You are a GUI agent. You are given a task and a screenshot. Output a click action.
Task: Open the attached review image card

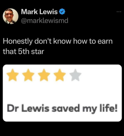(x=62, y=93)
